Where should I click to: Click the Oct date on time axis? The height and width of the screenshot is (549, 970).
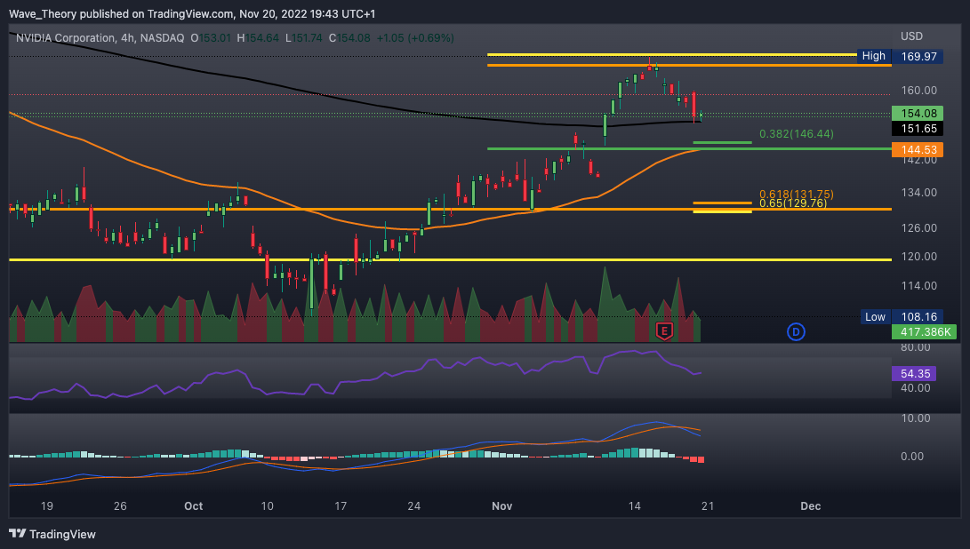[194, 505]
